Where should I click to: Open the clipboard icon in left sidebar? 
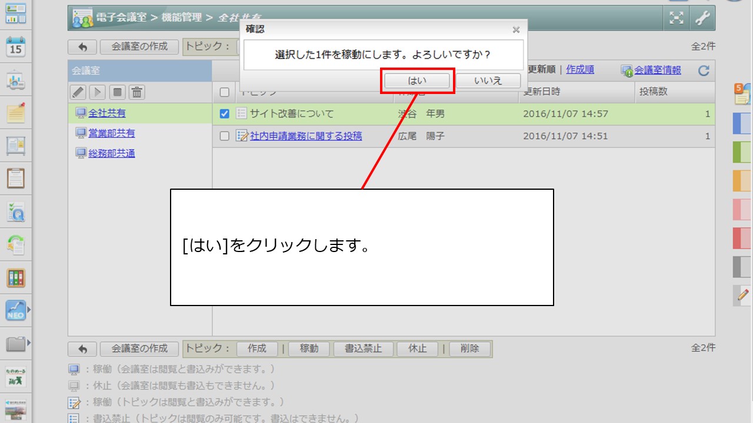click(x=16, y=178)
